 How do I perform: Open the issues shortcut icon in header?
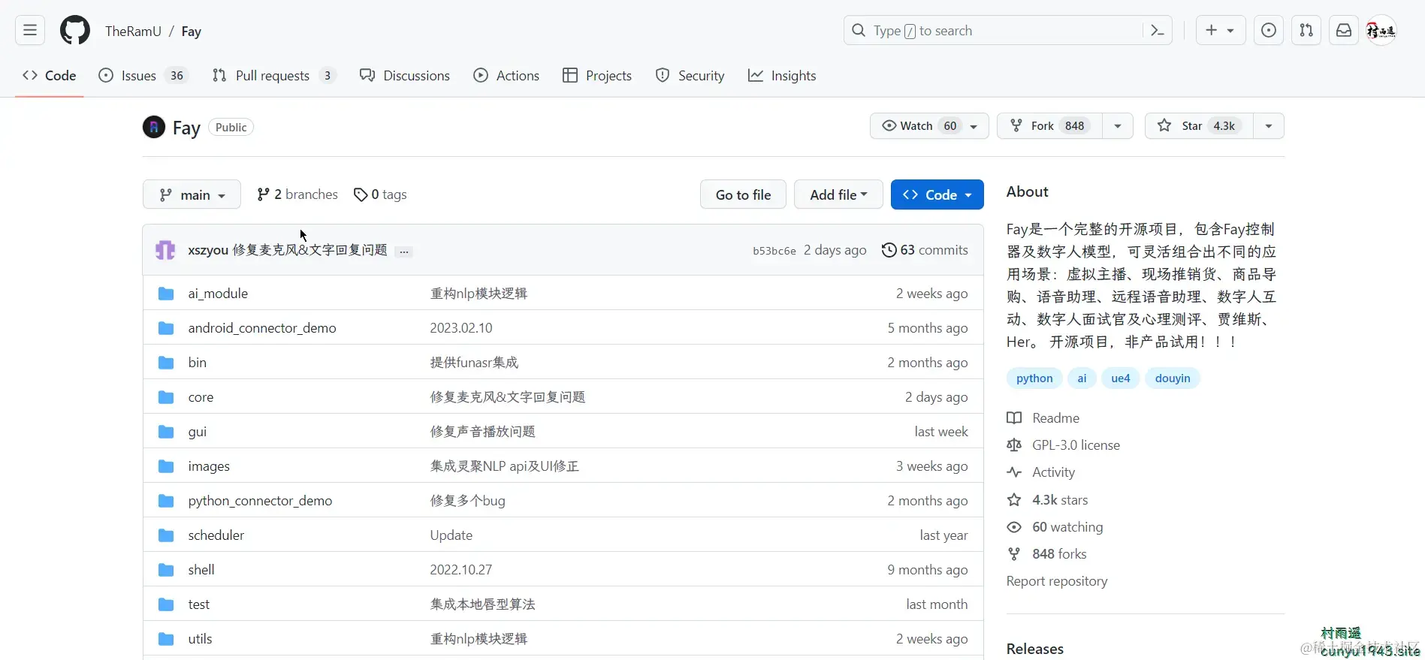click(1269, 31)
